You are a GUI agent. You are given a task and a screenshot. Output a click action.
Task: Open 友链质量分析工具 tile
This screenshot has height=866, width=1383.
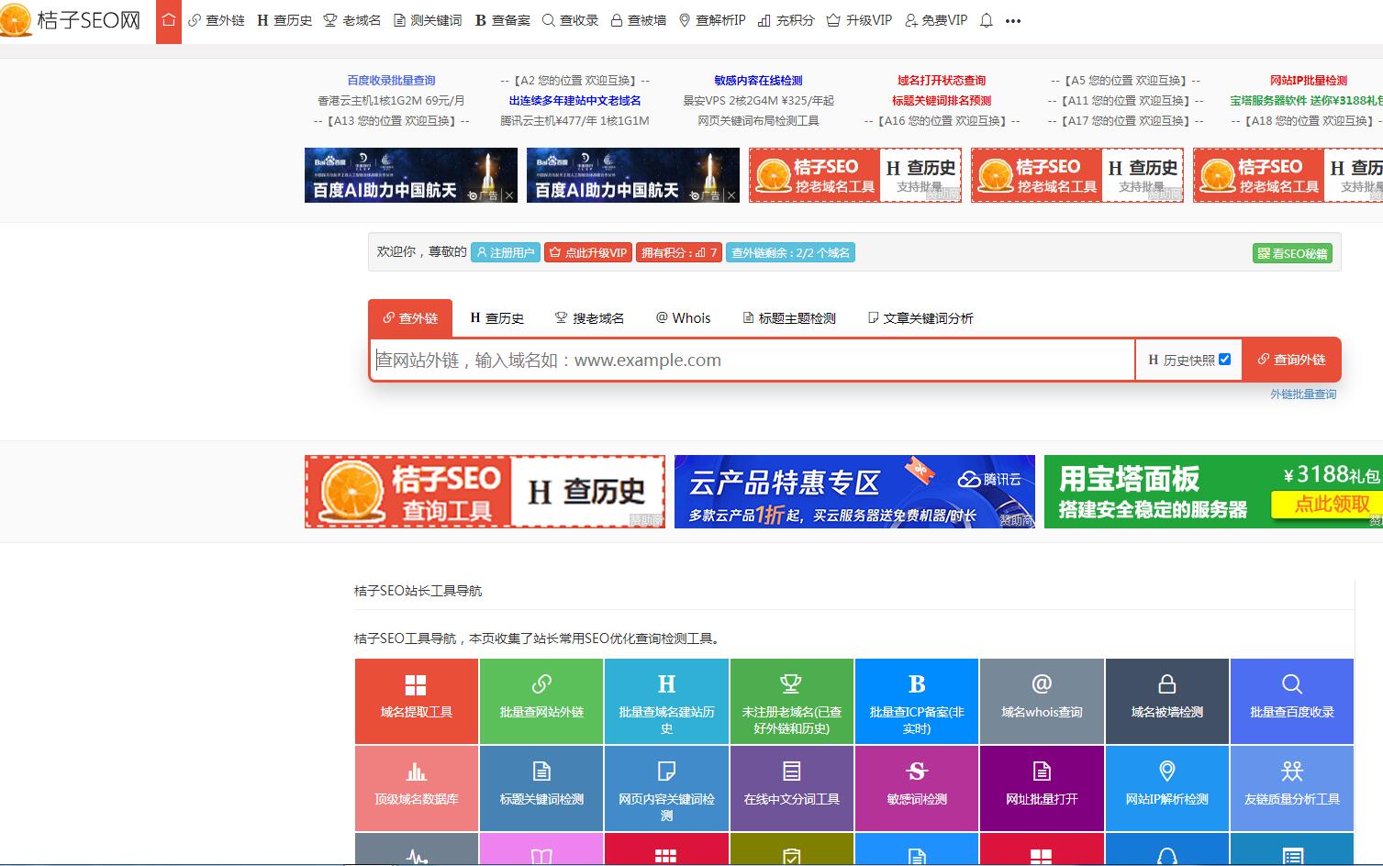(x=1292, y=788)
